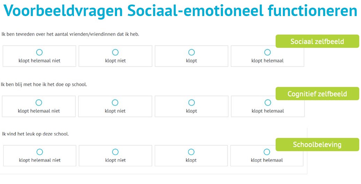Choose 'klopt helemaal' for friends statement
361x184 pixels.
click(x=267, y=52)
